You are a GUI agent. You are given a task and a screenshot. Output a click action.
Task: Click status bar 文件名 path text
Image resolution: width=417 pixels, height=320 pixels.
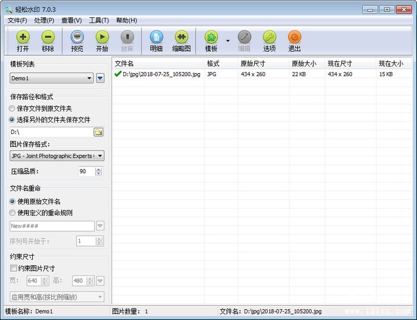click(x=270, y=311)
